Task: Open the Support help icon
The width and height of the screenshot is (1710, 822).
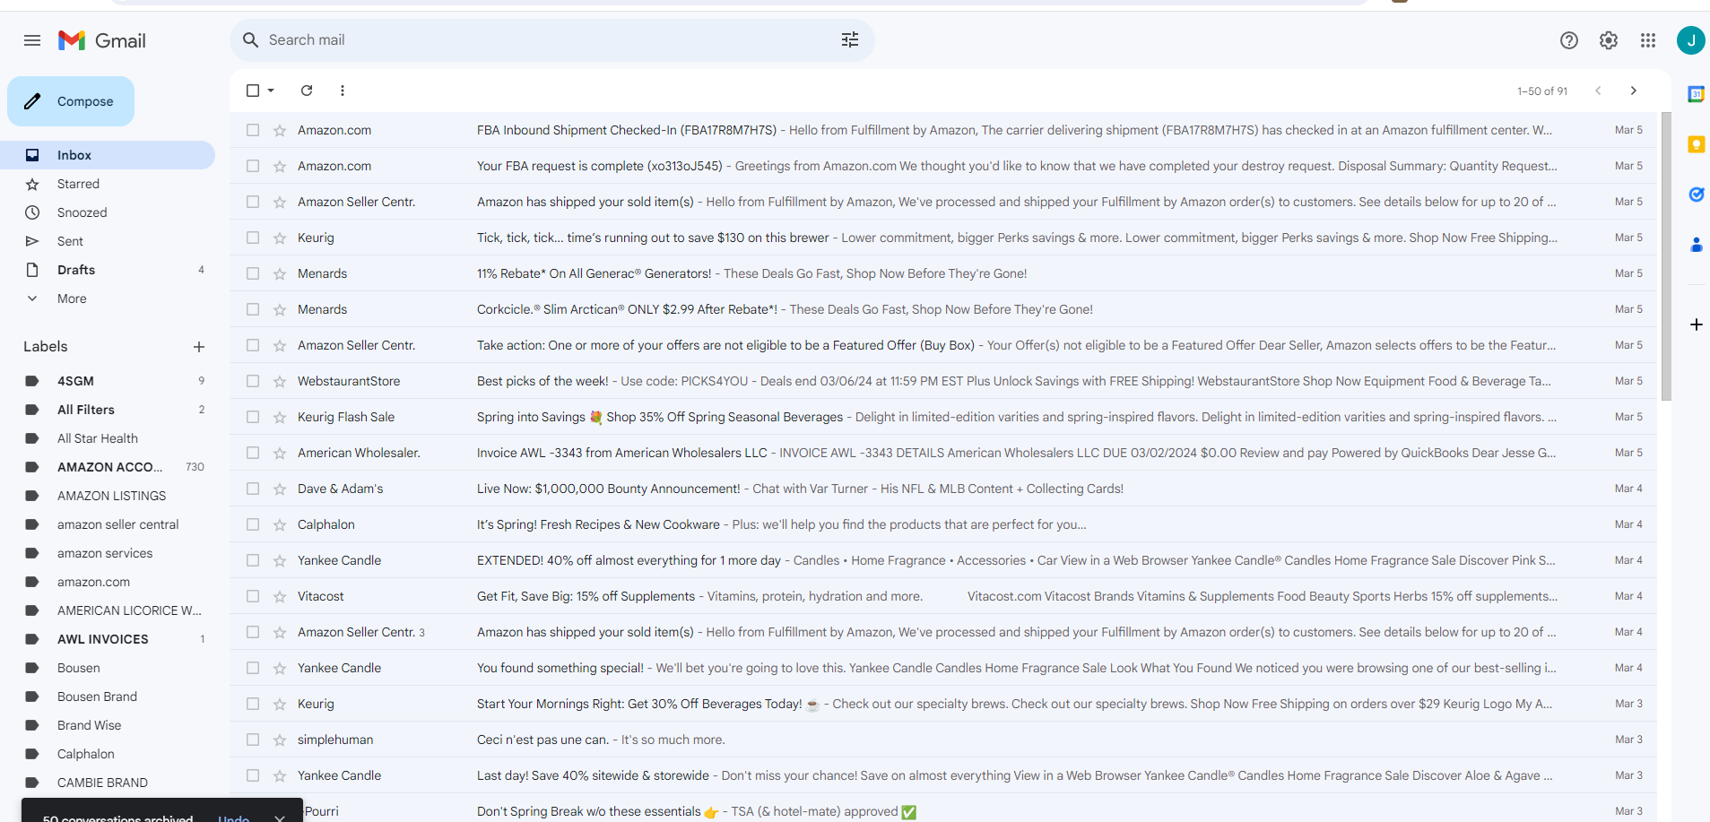Action: click(1569, 40)
